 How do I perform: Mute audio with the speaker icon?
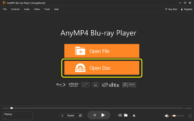coord(167,116)
